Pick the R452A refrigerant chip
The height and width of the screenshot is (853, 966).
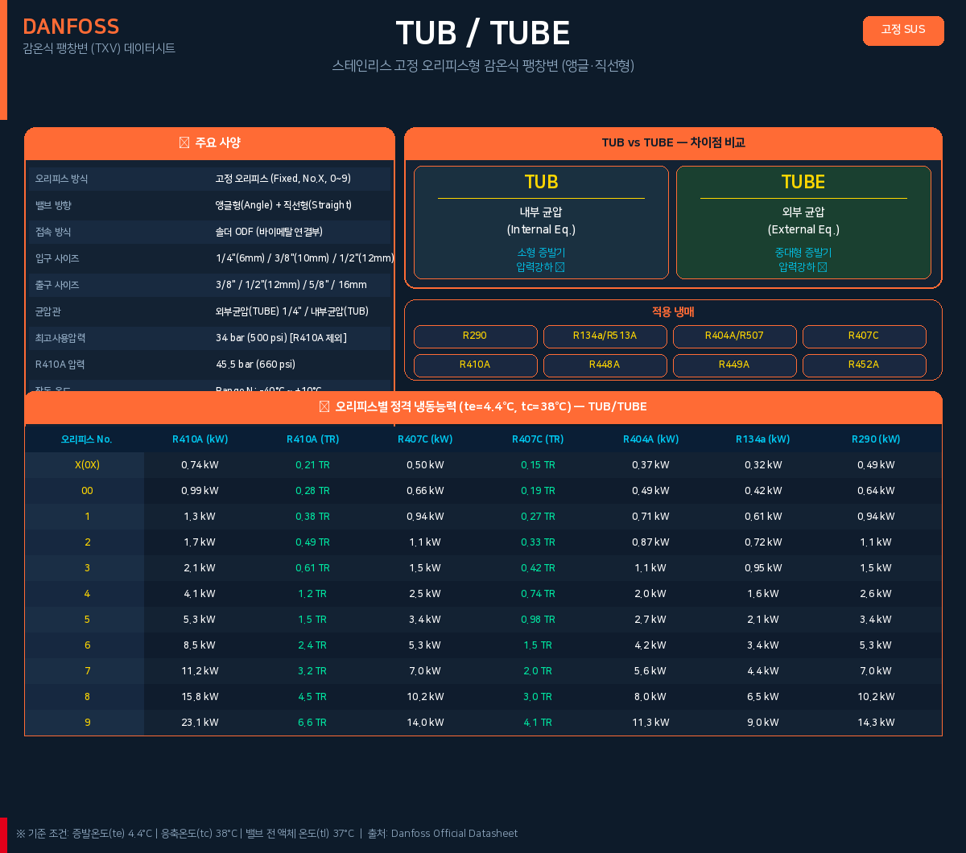[x=865, y=365]
